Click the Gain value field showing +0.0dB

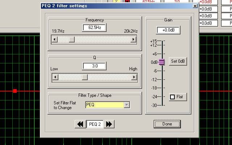168,30
